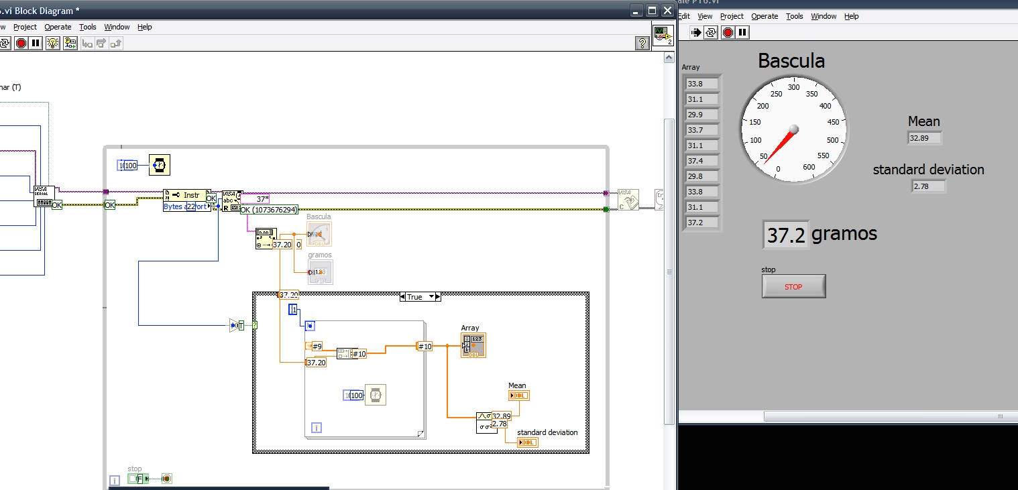Click the VI connector icon pane

coord(663,36)
